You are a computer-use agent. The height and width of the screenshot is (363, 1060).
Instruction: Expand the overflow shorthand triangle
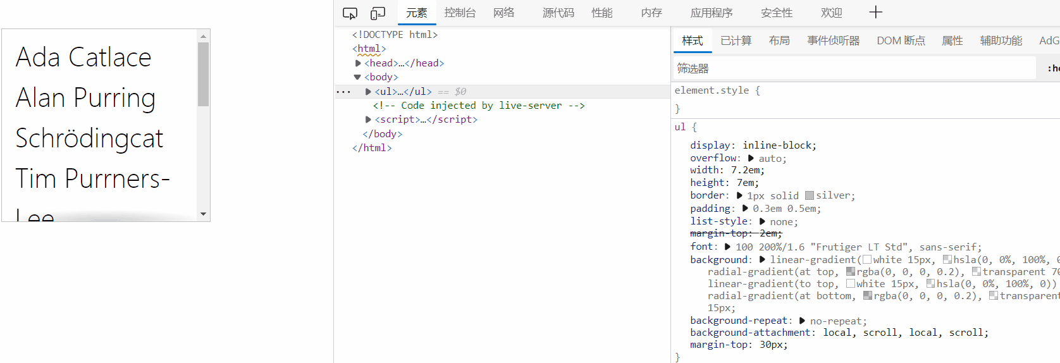coord(751,158)
